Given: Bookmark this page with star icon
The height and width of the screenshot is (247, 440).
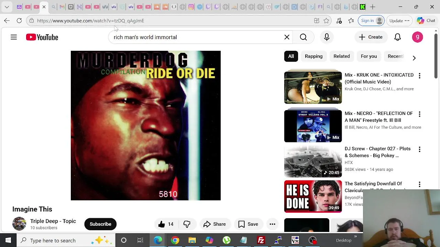Looking at the screenshot, I should pyautogui.click(x=326, y=21).
